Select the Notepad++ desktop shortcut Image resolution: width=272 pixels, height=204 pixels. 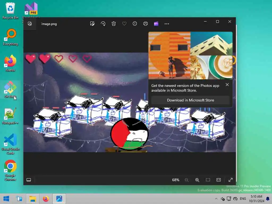click(10, 116)
